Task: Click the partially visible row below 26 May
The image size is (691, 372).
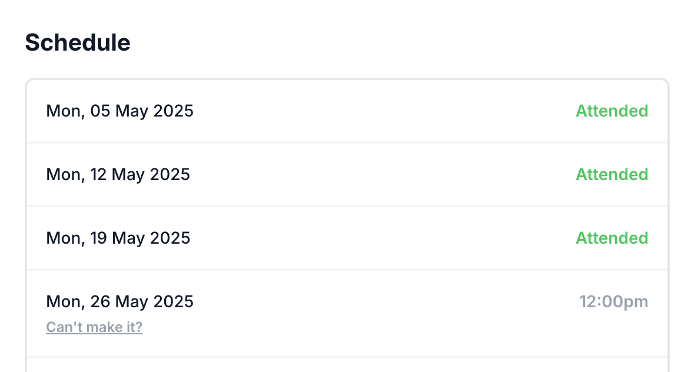Action: 347,365
